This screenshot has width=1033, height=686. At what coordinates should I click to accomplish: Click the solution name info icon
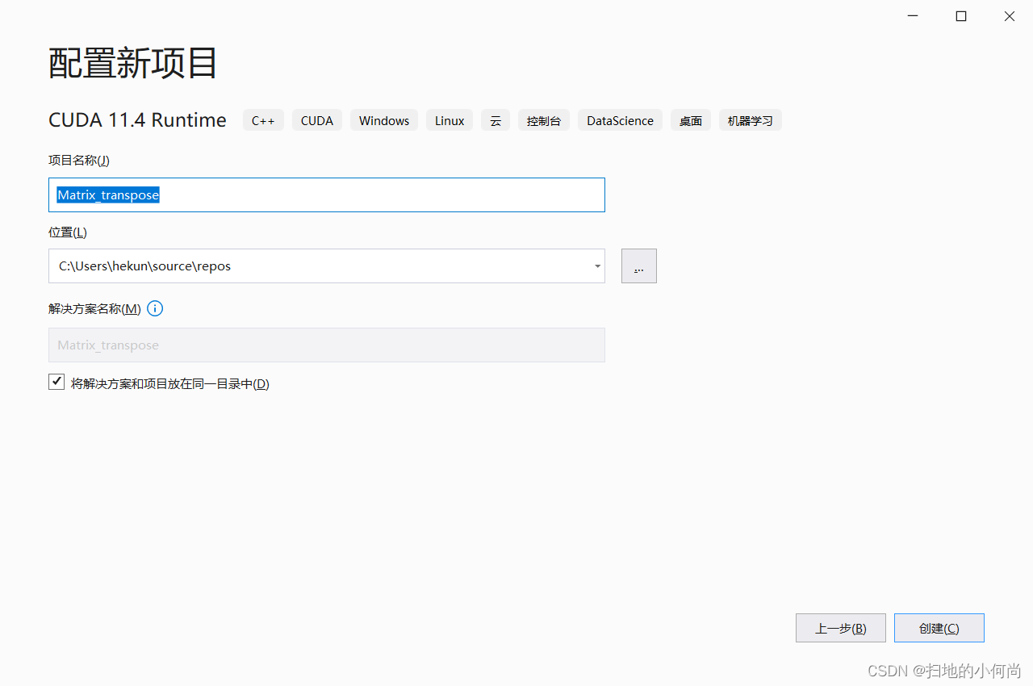(155, 308)
